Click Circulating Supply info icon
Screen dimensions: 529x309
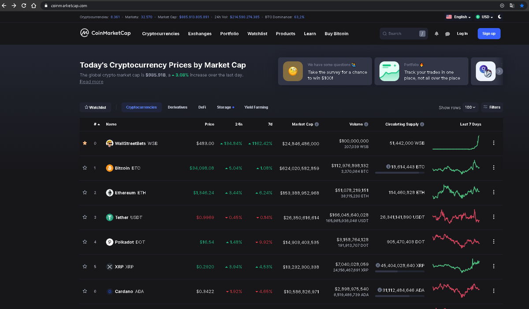coord(422,124)
